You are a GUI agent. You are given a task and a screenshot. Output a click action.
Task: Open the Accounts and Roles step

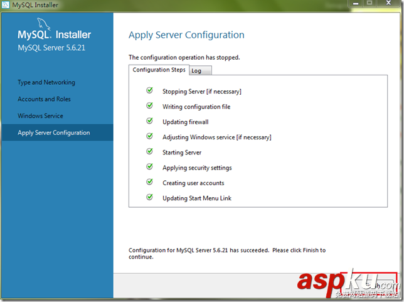44,99
